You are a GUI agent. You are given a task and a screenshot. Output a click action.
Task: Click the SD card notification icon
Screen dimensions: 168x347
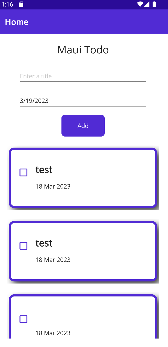pos(21,4)
